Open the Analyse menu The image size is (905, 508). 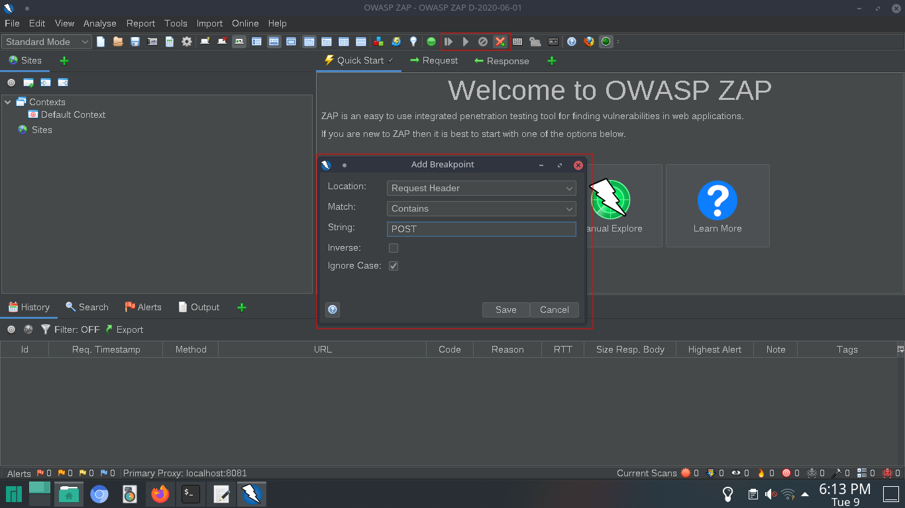point(100,23)
